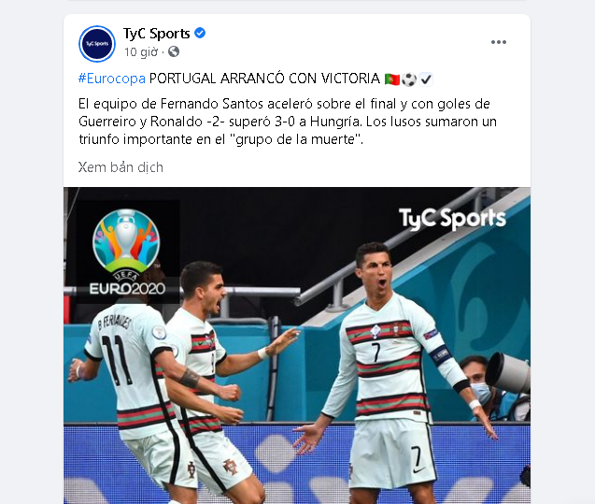This screenshot has height=504, width=595.
Task: Open the post photo of celebrating players
Action: click(297, 345)
